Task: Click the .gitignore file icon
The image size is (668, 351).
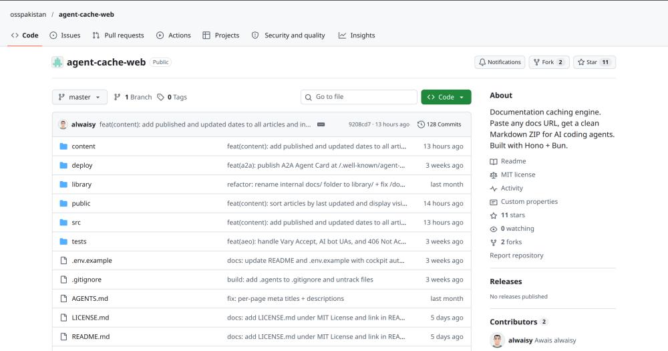Action: 63,279
